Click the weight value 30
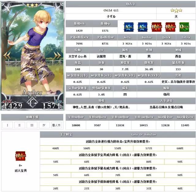This screenshot has height=192, width=196. click(x=101, y=69)
